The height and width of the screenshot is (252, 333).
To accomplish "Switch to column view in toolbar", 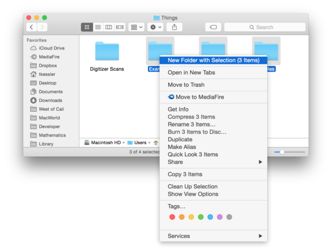I will tap(109, 27).
